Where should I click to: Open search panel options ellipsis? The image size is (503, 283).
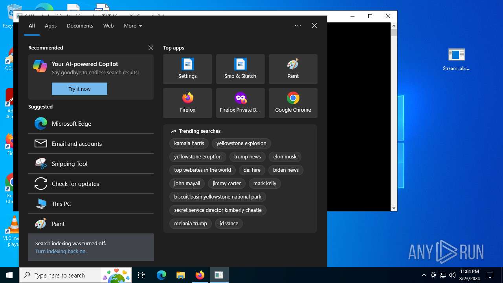[x=298, y=26]
